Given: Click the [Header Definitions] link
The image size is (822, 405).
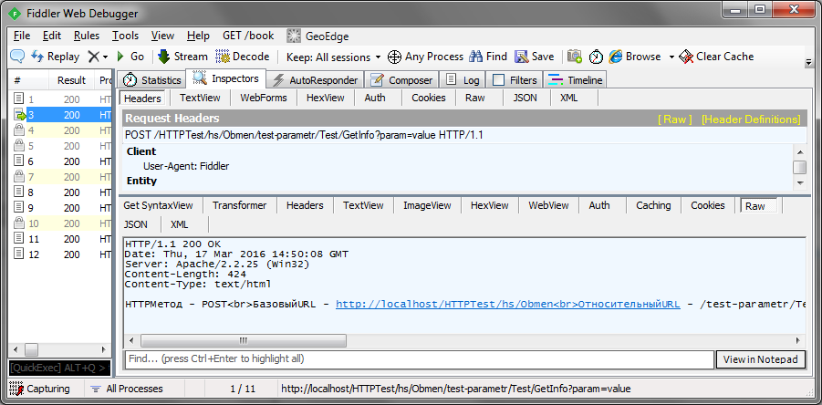Looking at the screenshot, I should pyautogui.click(x=751, y=119).
